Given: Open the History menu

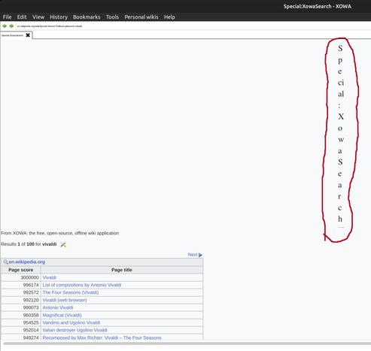Looking at the screenshot, I should [x=59, y=17].
